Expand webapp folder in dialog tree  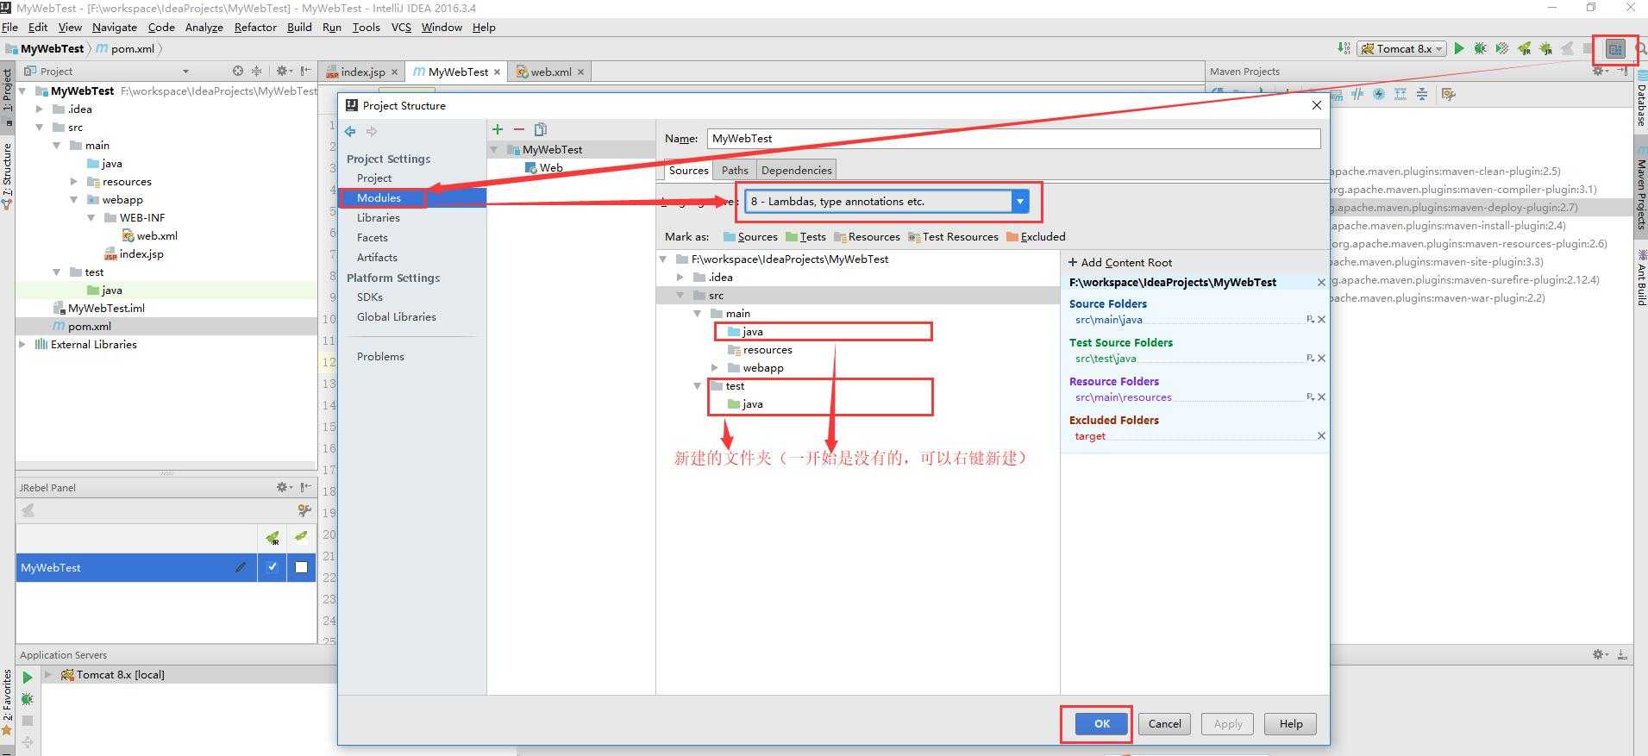tap(714, 368)
